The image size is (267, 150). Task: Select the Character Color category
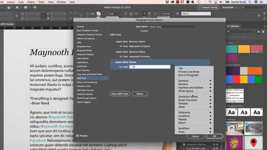coord(84,86)
